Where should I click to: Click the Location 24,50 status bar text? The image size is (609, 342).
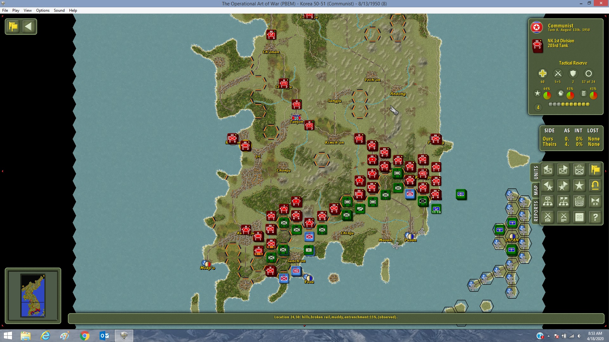point(336,317)
